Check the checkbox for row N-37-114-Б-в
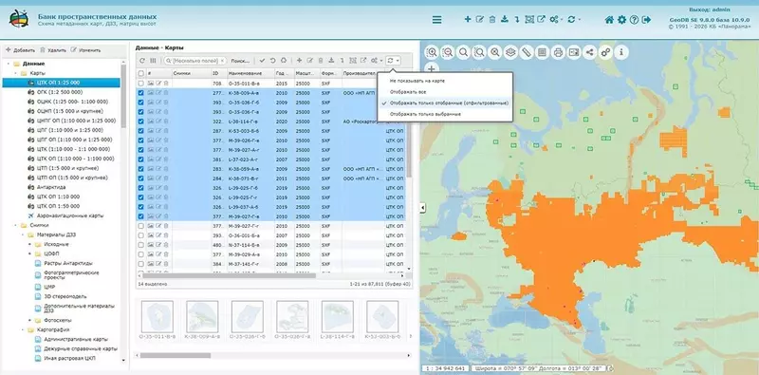Viewport: 759px width, 375px height. click(140, 245)
